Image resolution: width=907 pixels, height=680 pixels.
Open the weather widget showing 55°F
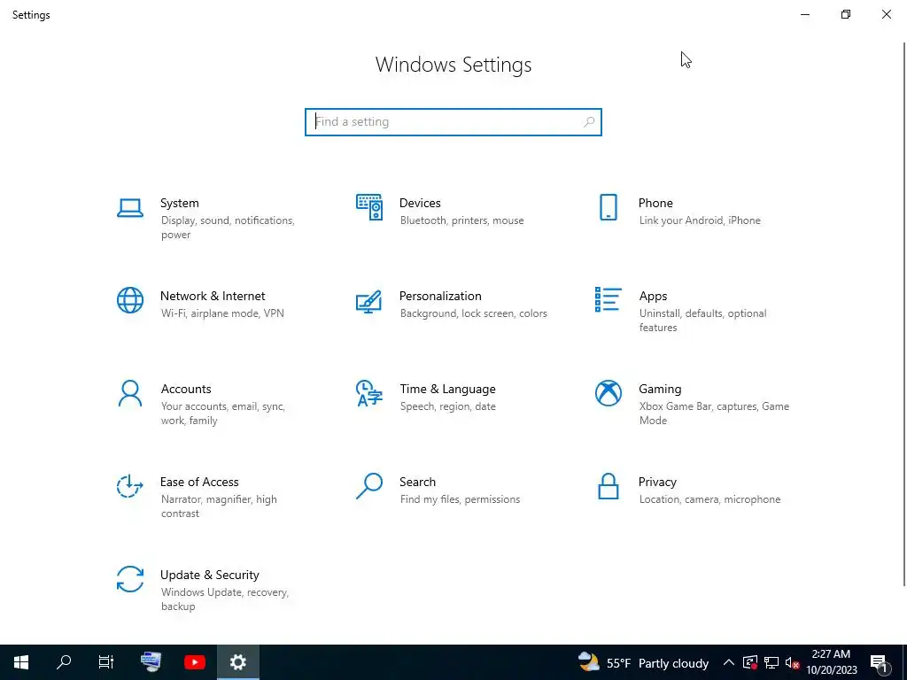coord(643,662)
